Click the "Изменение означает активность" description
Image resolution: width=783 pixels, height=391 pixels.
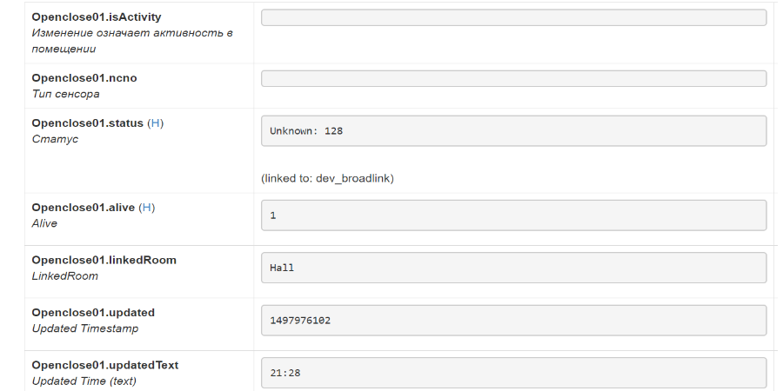pyautogui.click(x=131, y=33)
